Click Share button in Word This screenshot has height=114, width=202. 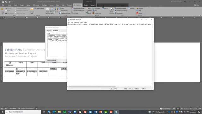point(197,5)
